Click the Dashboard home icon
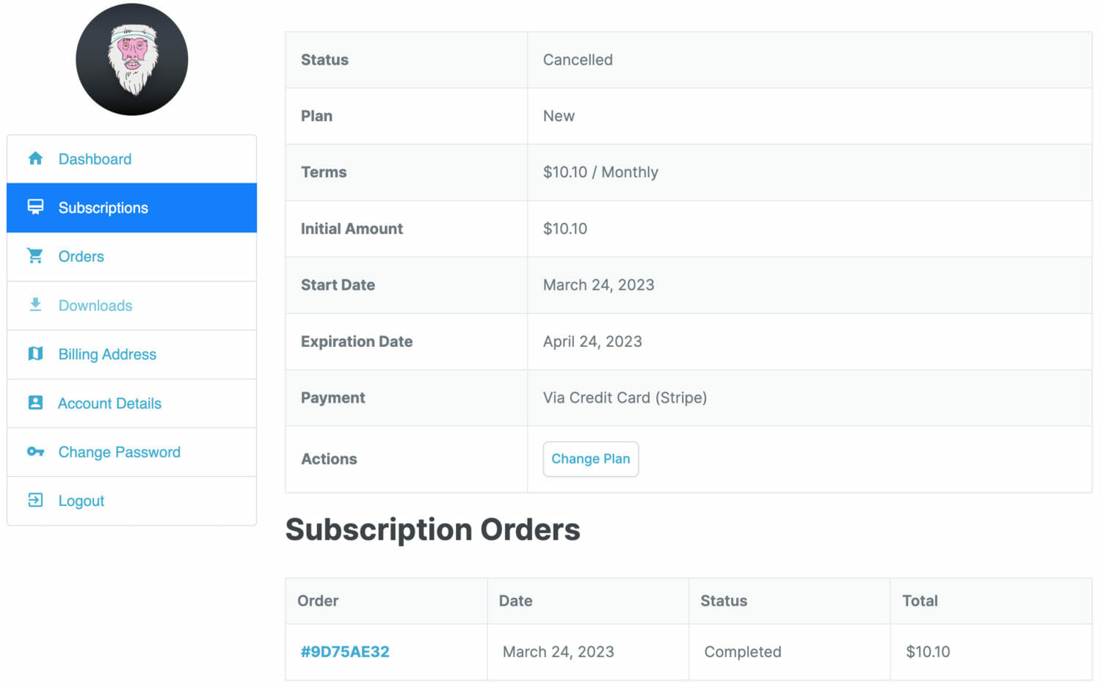Viewport: 1101px width, 688px height. point(35,158)
